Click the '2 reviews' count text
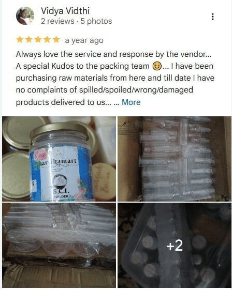This screenshot has height=290, width=232. pyautogui.click(x=57, y=21)
